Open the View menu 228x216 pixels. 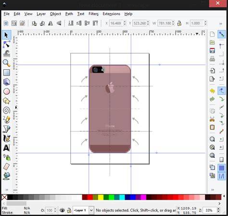tap(28, 14)
